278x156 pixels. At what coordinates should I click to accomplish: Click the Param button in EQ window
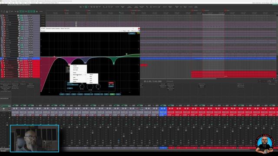pyautogui.click(x=125, y=31)
